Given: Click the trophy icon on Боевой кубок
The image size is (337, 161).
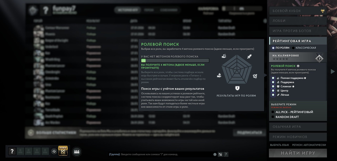Looking at the screenshot, I should [x=323, y=11].
